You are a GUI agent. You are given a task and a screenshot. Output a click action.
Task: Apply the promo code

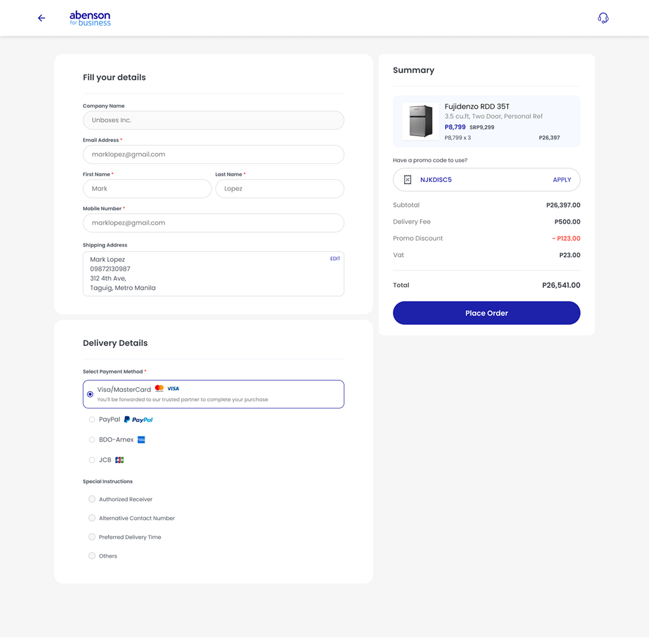pos(561,180)
